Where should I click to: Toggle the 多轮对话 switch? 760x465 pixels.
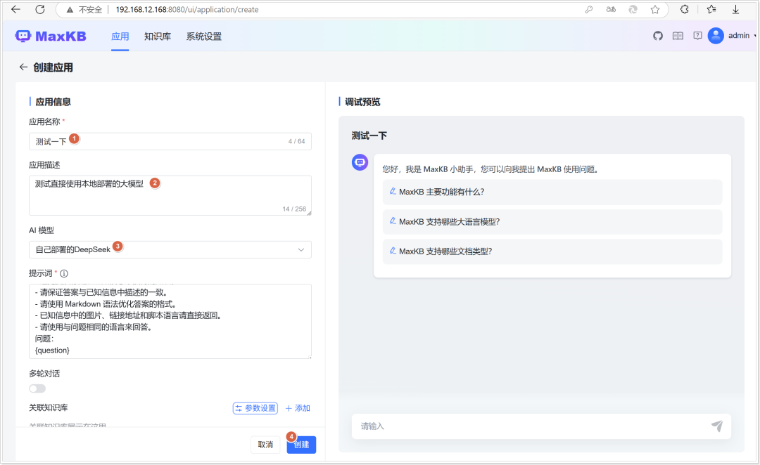pos(37,388)
